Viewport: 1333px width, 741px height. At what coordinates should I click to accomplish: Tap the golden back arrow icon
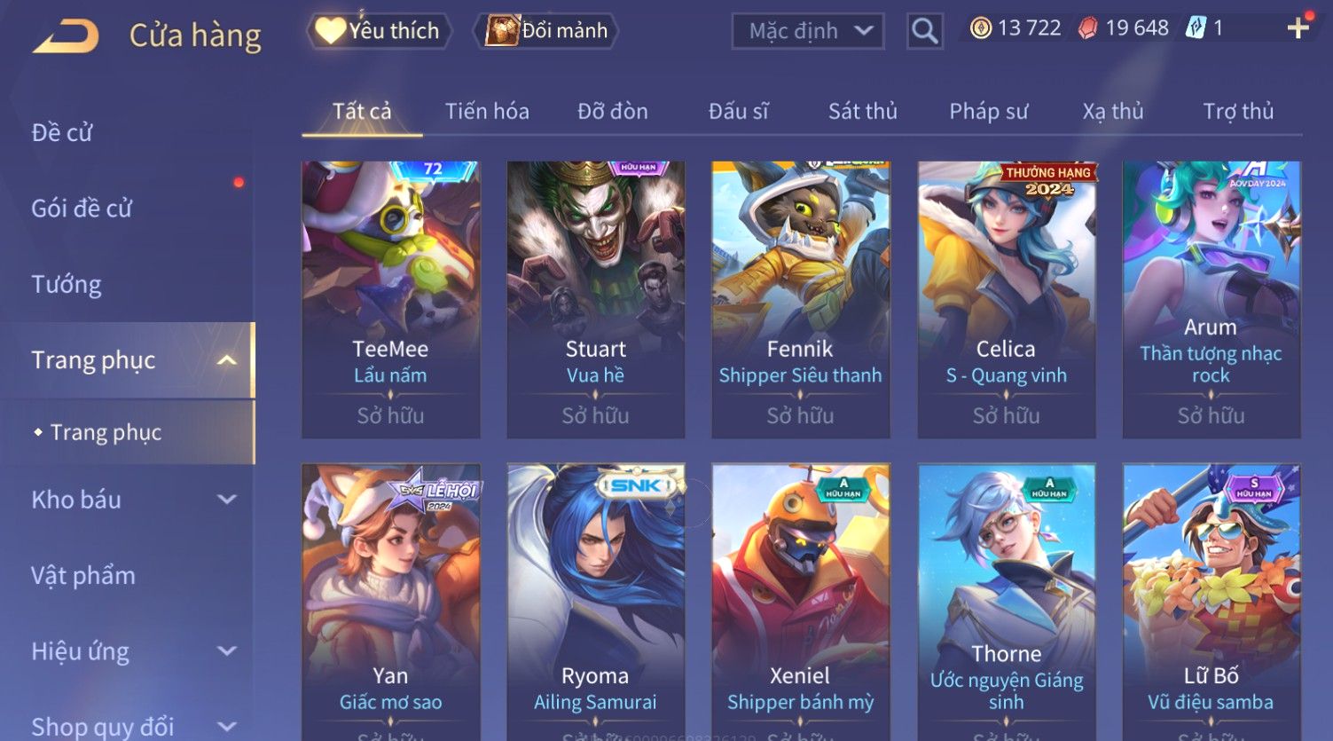tap(66, 35)
